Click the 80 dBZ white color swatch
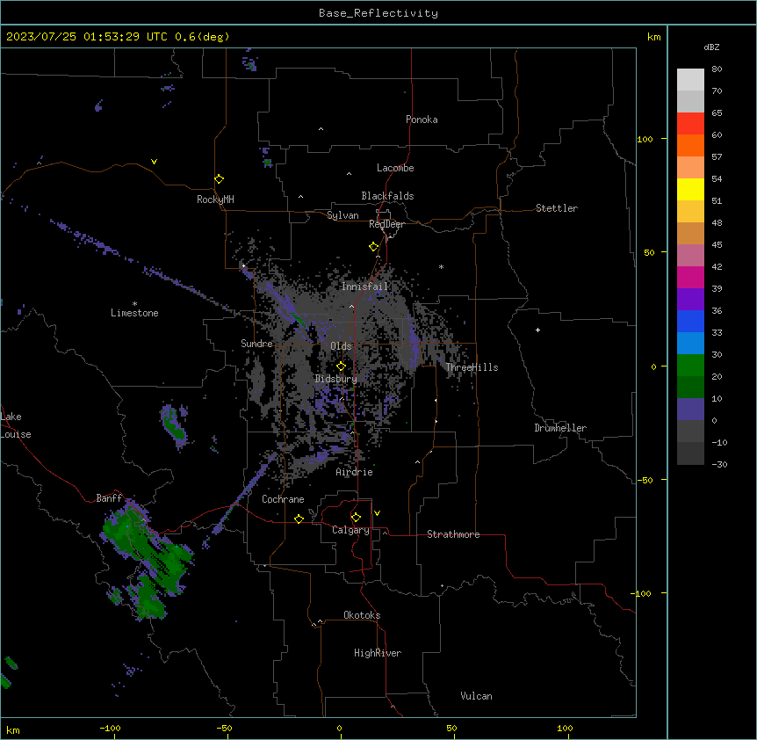Viewport: 757px width, 740px height. pos(690,80)
